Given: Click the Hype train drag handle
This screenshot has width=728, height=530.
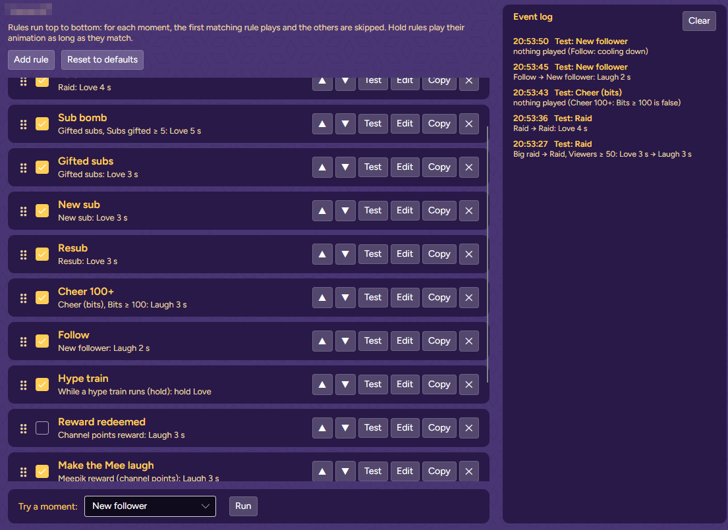Looking at the screenshot, I should (x=23, y=385).
